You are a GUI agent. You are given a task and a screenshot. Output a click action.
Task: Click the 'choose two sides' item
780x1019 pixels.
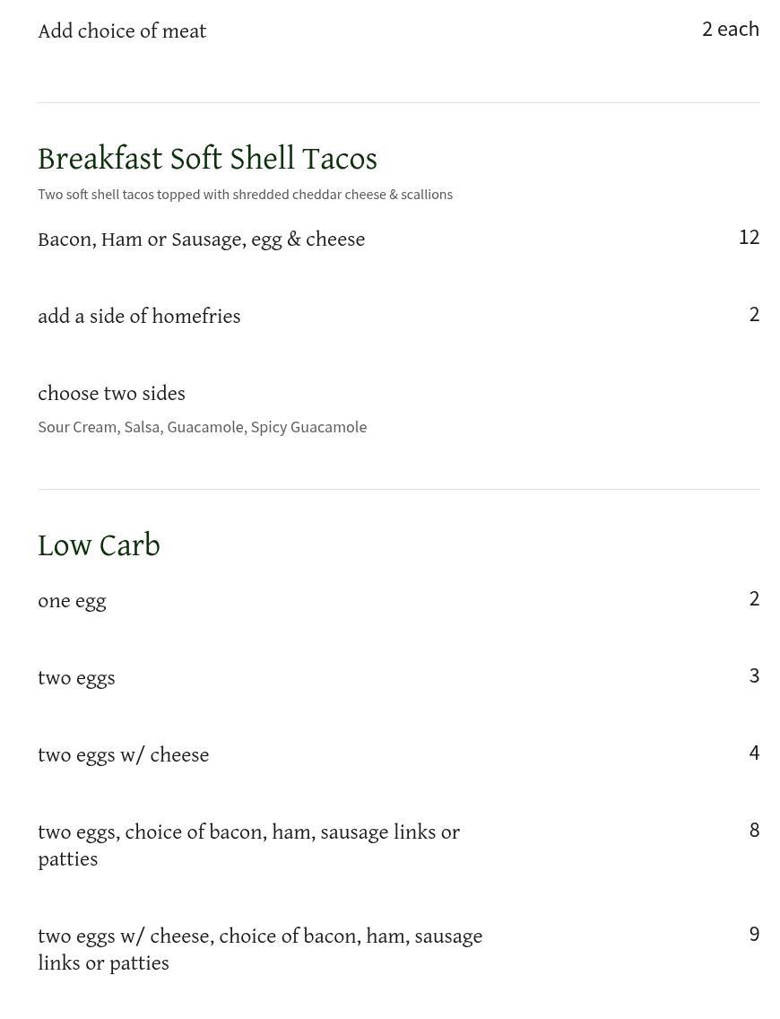pyautogui.click(x=111, y=394)
